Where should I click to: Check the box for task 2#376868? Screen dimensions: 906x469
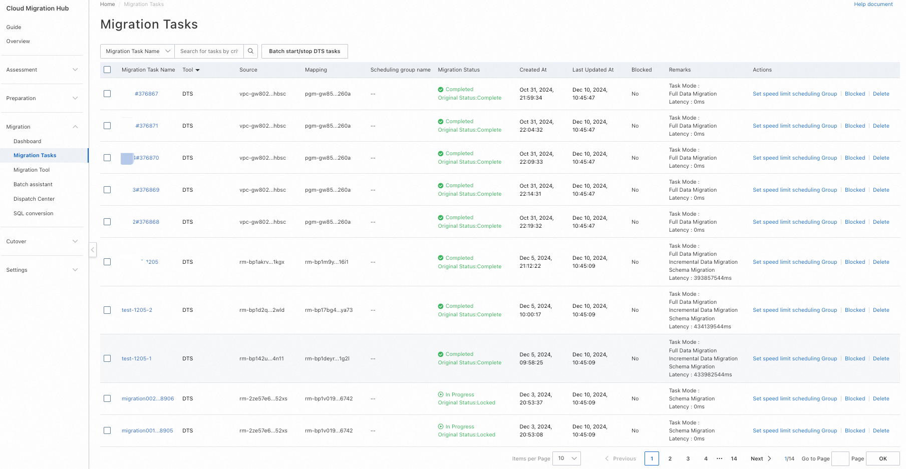(x=107, y=222)
